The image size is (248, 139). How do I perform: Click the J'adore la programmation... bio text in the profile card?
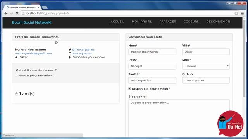coord(35,76)
